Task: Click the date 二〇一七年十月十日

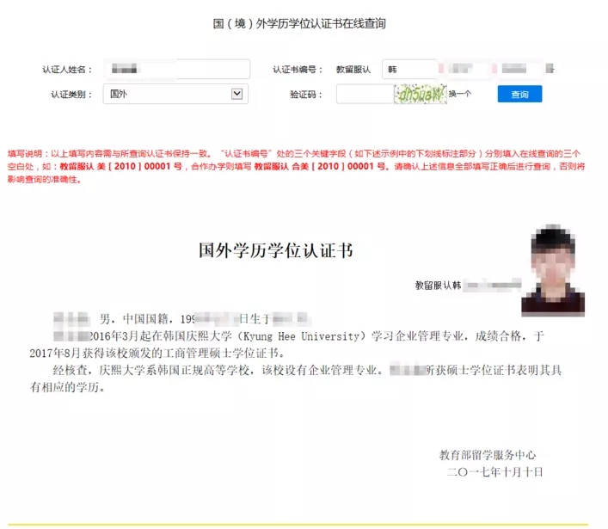Action: [494, 472]
